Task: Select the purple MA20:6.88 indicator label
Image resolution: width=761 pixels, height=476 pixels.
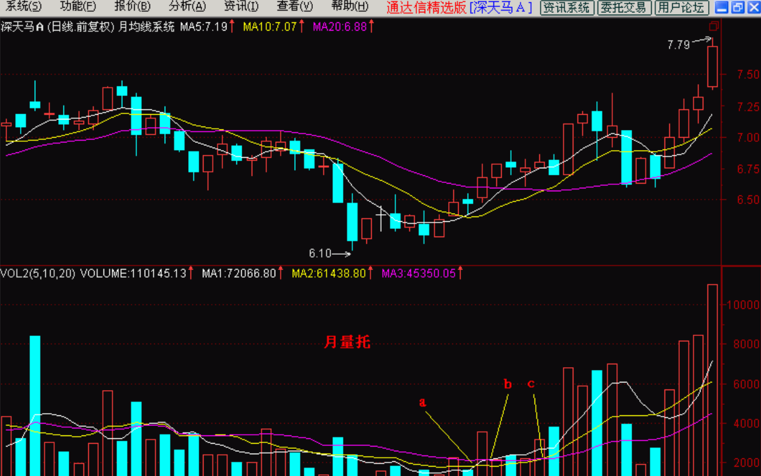Action: tap(340, 27)
